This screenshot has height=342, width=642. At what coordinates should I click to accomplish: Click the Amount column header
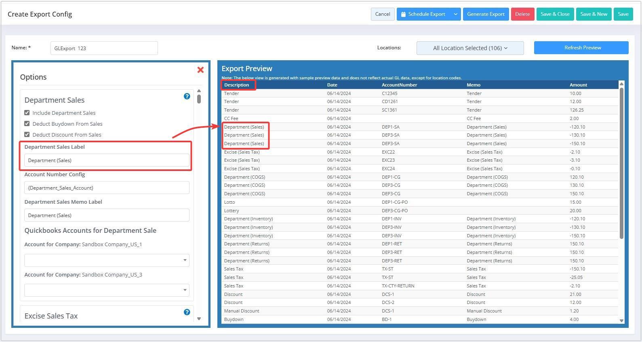click(x=578, y=85)
